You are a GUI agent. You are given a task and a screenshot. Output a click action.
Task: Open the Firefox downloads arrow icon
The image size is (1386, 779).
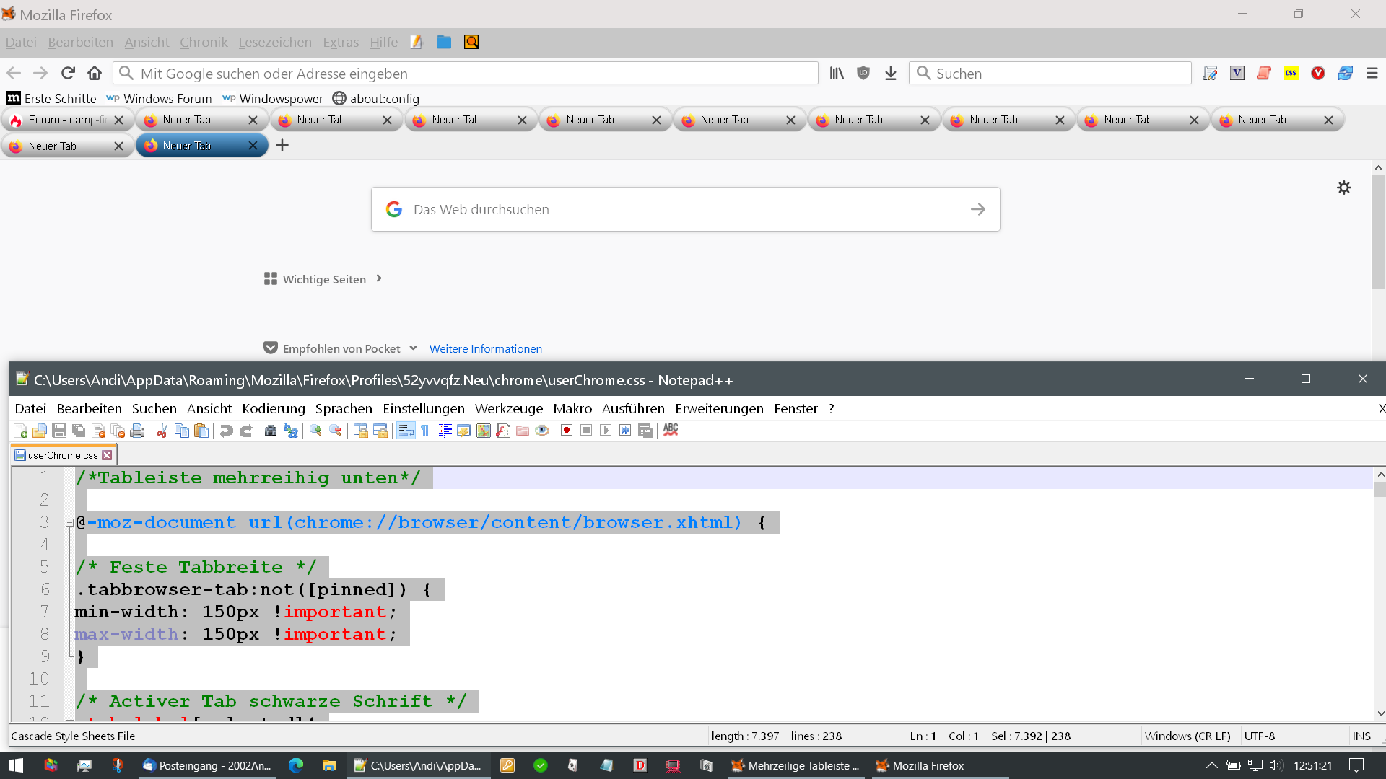[891, 73]
